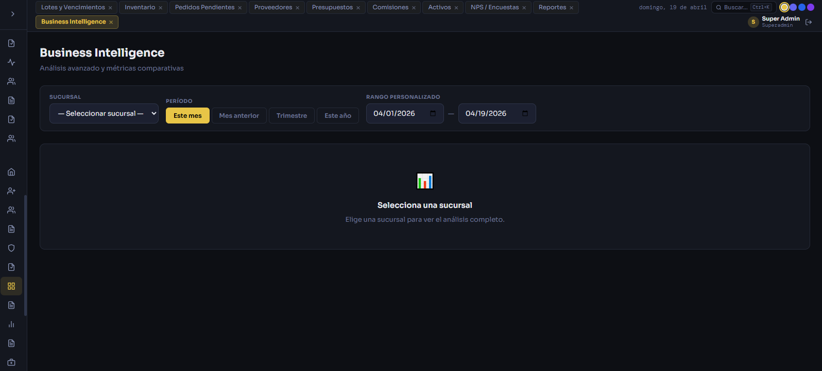Switch period to Mes anterior
This screenshot has height=371, width=822.
[x=239, y=116]
